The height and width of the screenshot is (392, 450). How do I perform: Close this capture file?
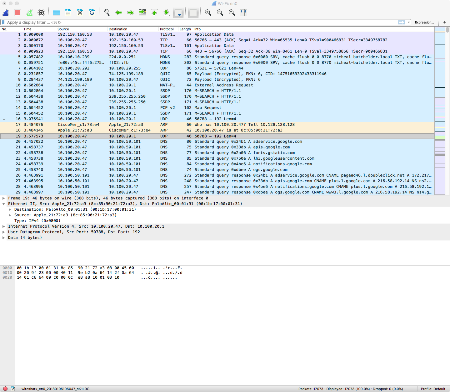80,13
